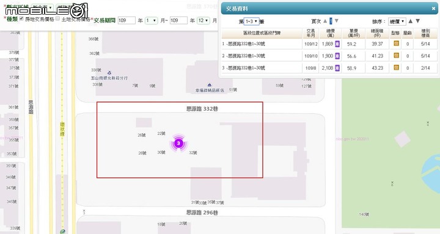This screenshot has height=234, width=440.
Task: Click the 樓別樓高 column header
Action: (x=425, y=33)
